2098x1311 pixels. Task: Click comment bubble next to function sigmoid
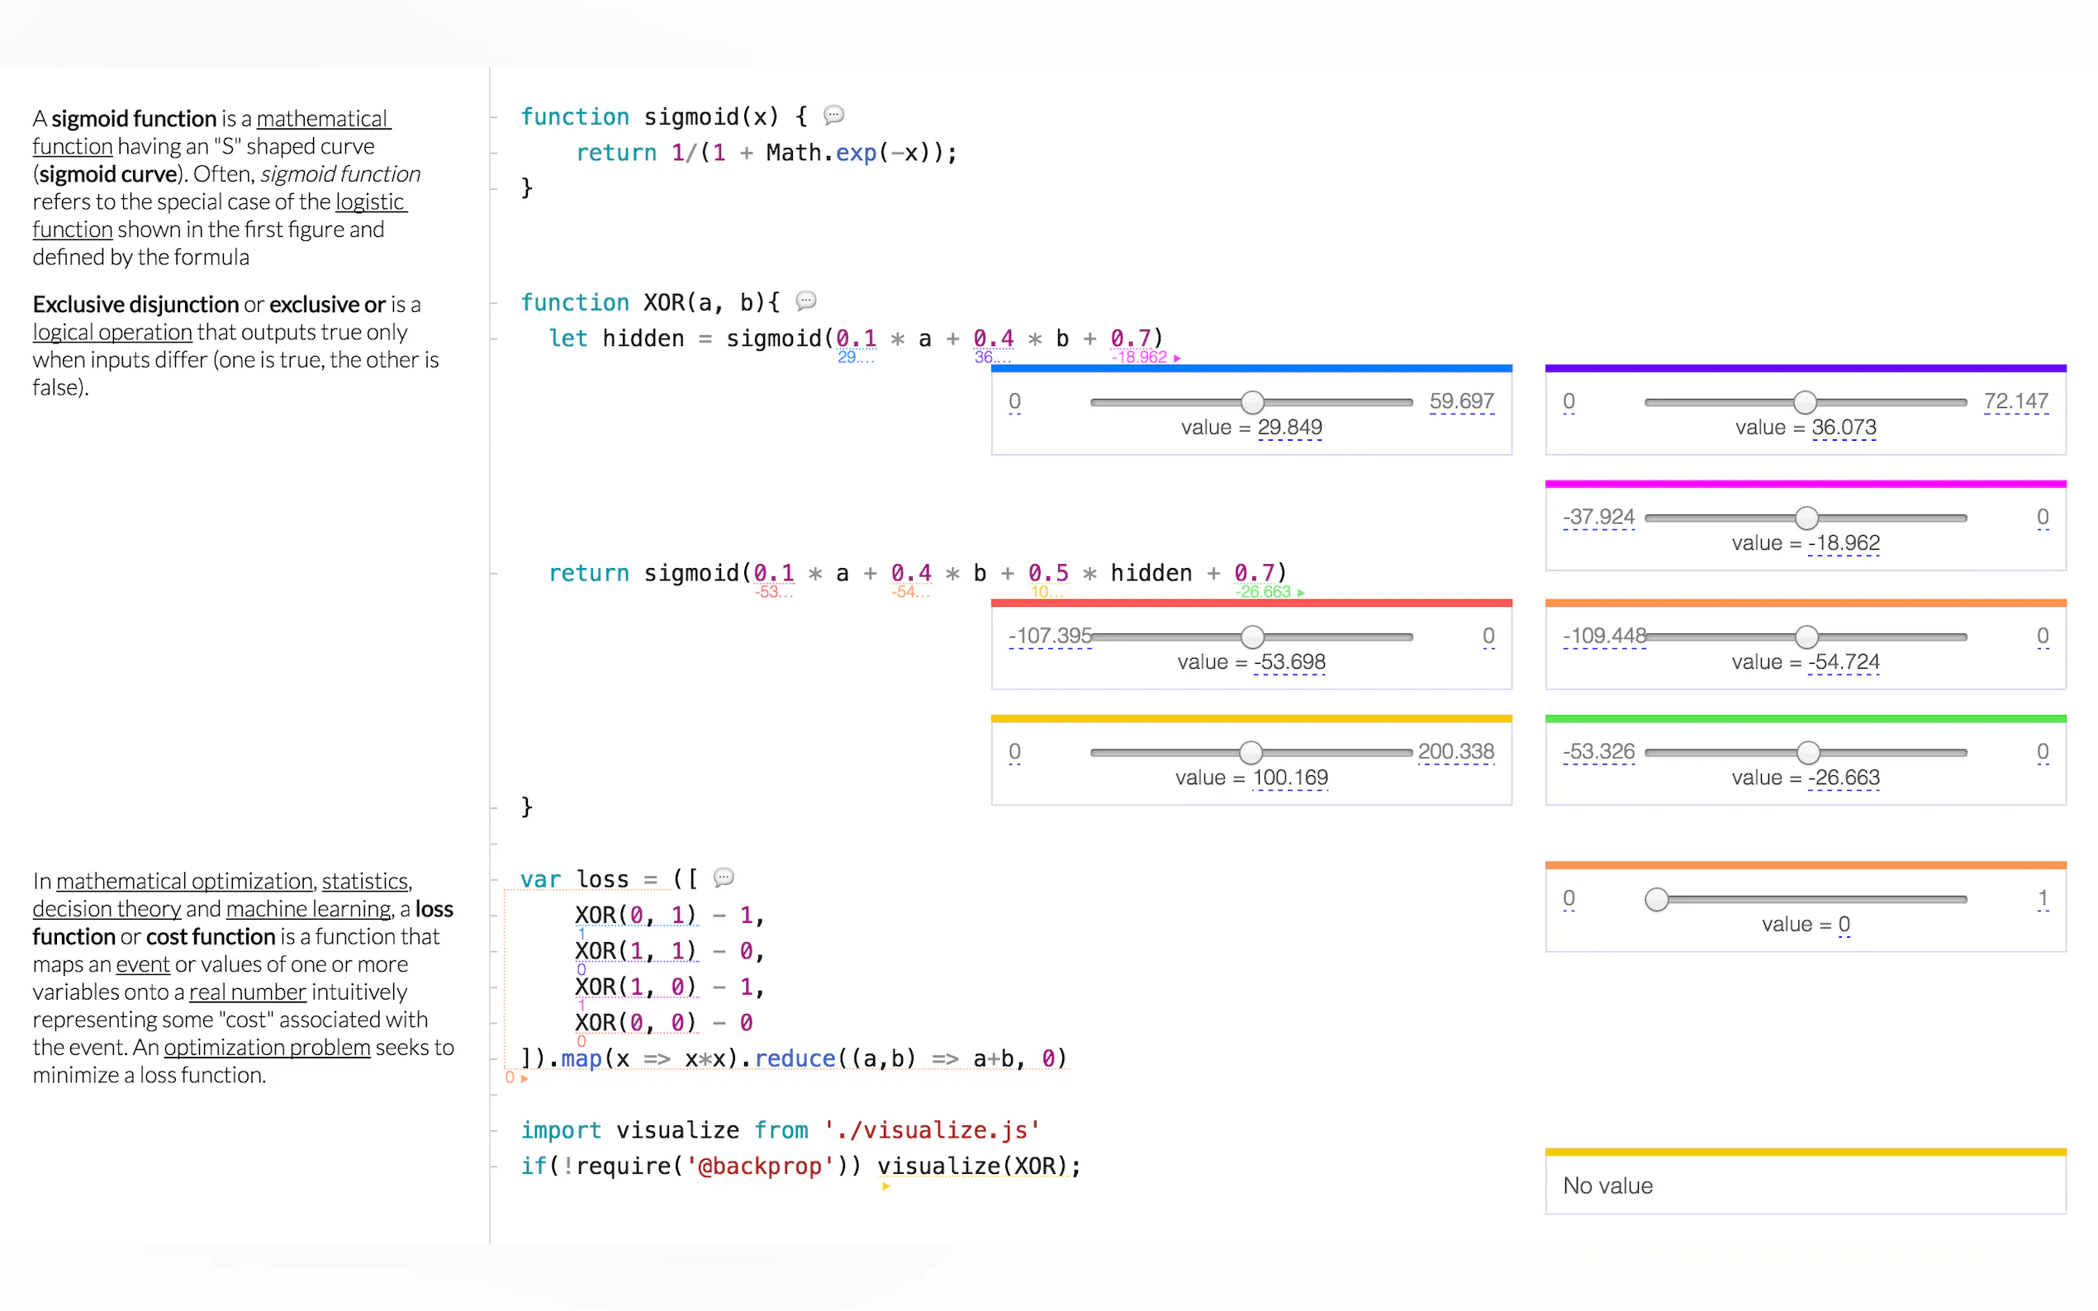pos(833,115)
